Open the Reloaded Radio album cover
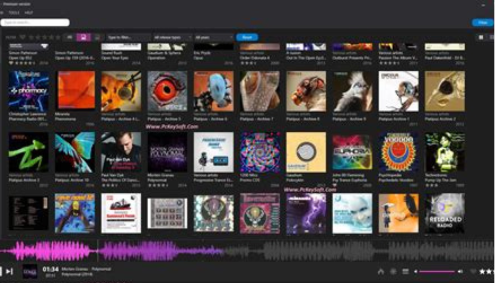Image resolution: width=503 pixels, height=283 pixels. [x=445, y=213]
